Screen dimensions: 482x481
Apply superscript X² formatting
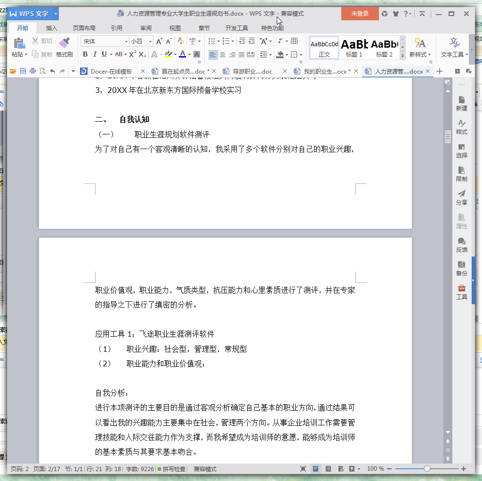click(132, 55)
